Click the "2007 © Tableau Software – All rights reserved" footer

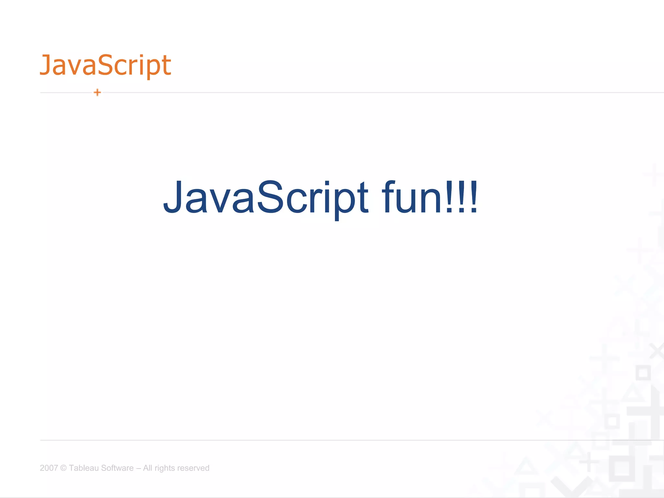(124, 468)
